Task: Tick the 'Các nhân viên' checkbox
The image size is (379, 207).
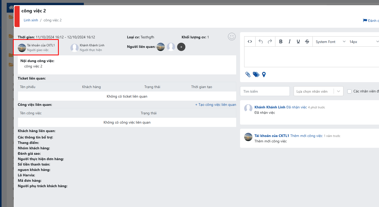Action: [349, 91]
